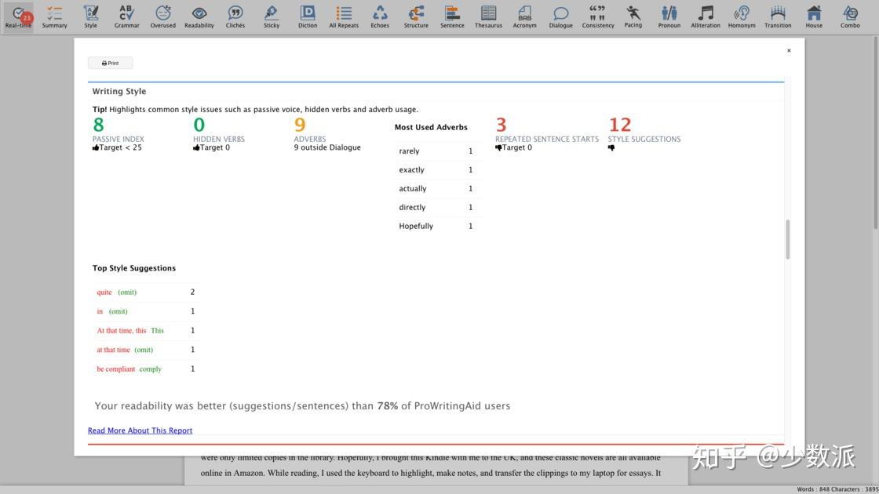Click the Hidden Verbs score 0
The image size is (879, 494).
199,125
